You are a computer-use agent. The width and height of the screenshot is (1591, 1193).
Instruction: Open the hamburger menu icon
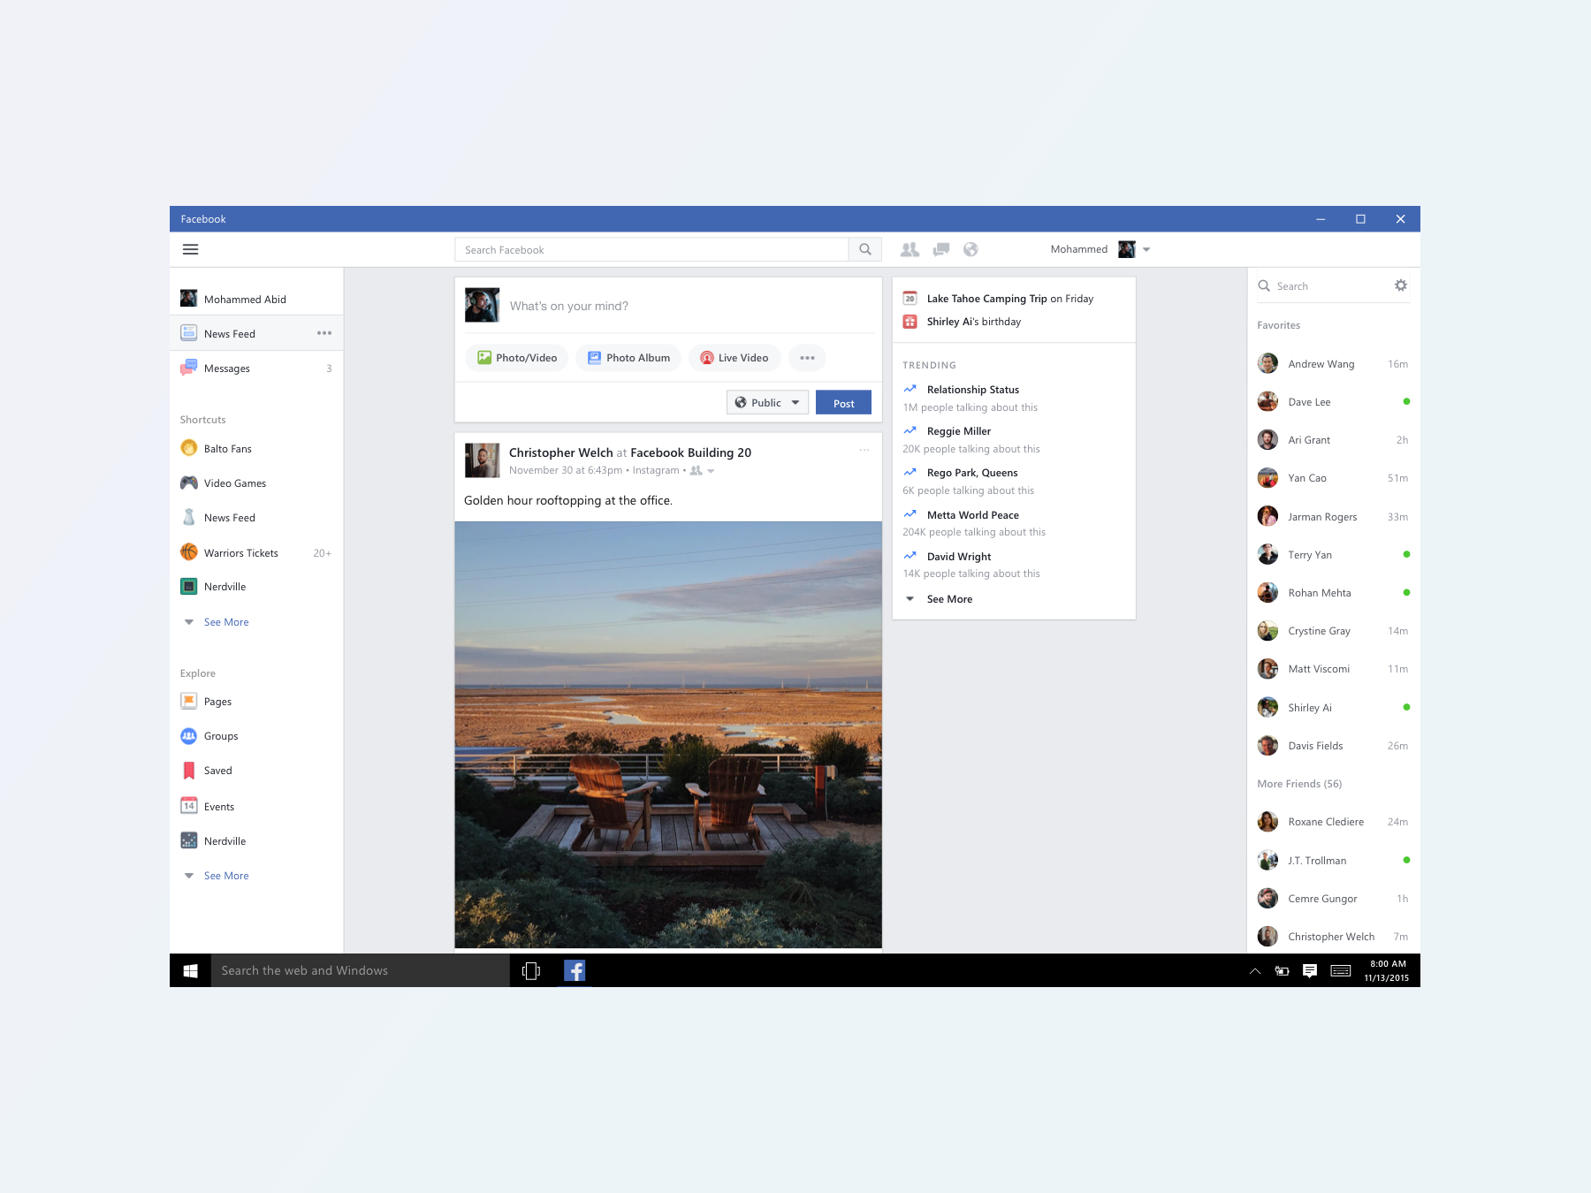click(190, 249)
